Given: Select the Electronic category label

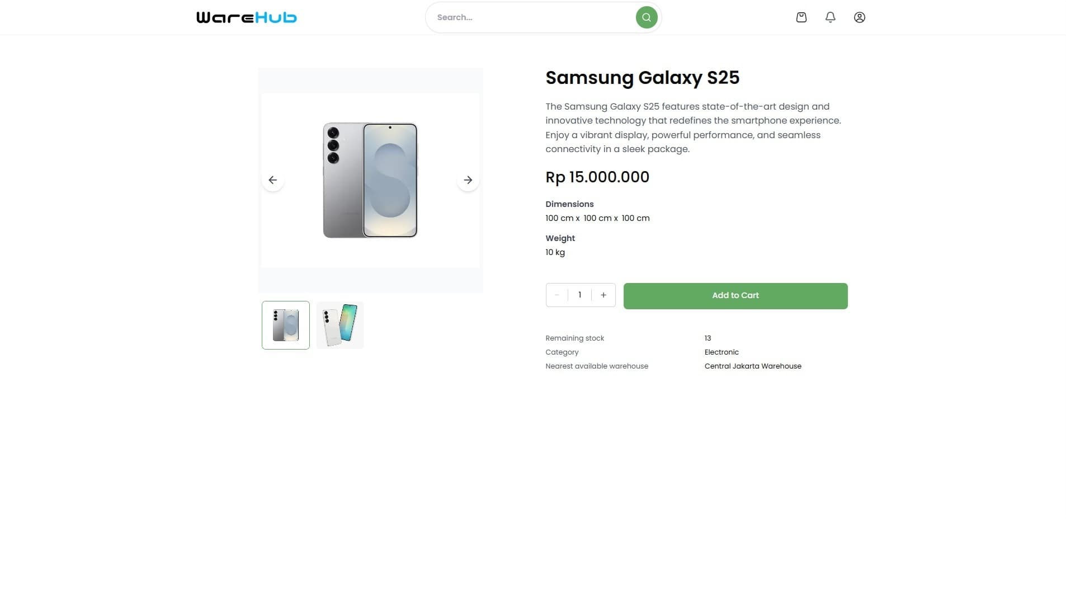Looking at the screenshot, I should (x=721, y=352).
